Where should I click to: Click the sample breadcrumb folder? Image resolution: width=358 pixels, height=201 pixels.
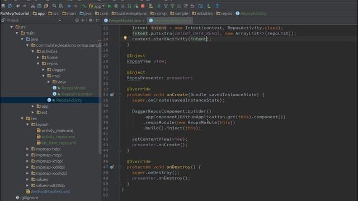(179, 13)
